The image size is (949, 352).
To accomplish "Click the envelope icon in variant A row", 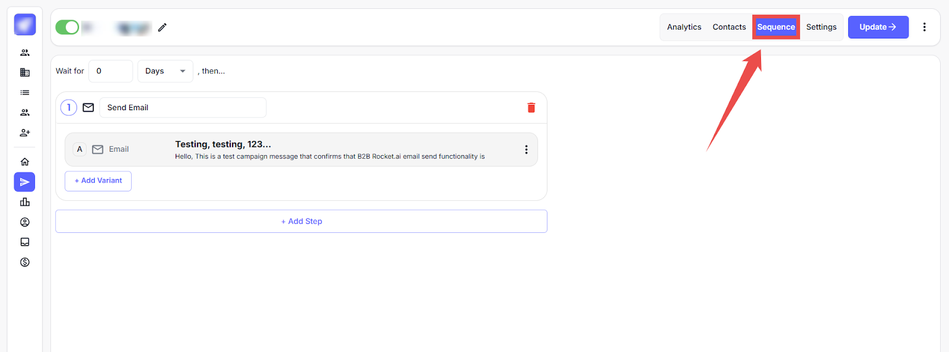I will click(x=98, y=149).
